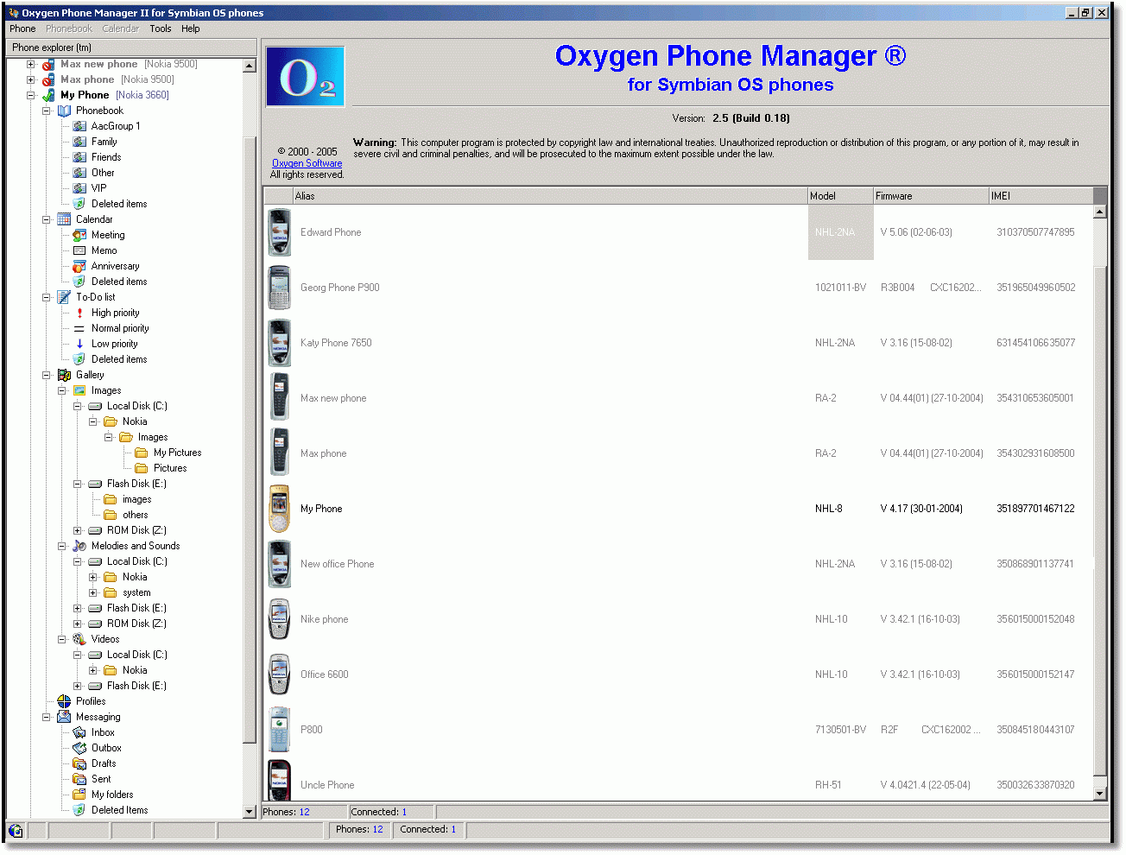The image size is (1126, 855).
Task: Click the Messaging envelope icon
Action: (x=64, y=717)
